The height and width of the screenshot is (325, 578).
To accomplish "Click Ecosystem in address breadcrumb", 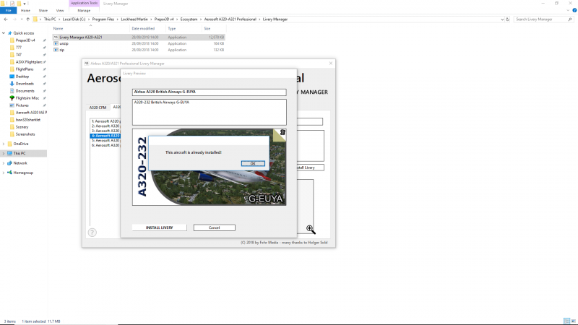I will tap(189, 19).
